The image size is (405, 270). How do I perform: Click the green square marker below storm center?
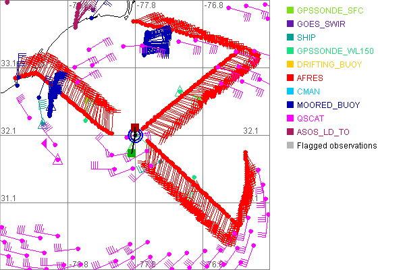[x=132, y=153]
